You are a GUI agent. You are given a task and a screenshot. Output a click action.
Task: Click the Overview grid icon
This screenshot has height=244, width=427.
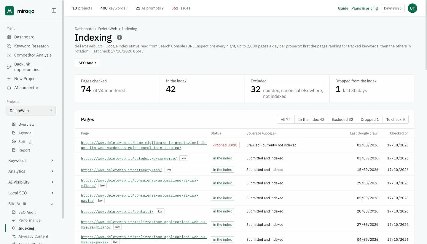(14, 125)
